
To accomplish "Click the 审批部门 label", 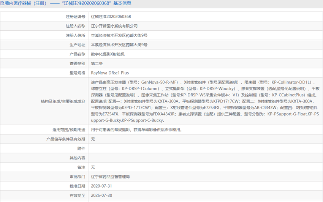I will coord(78,177).
